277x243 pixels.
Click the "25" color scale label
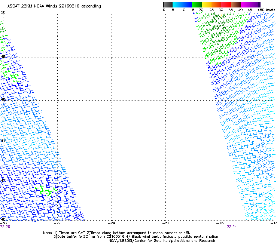pos(211,10)
